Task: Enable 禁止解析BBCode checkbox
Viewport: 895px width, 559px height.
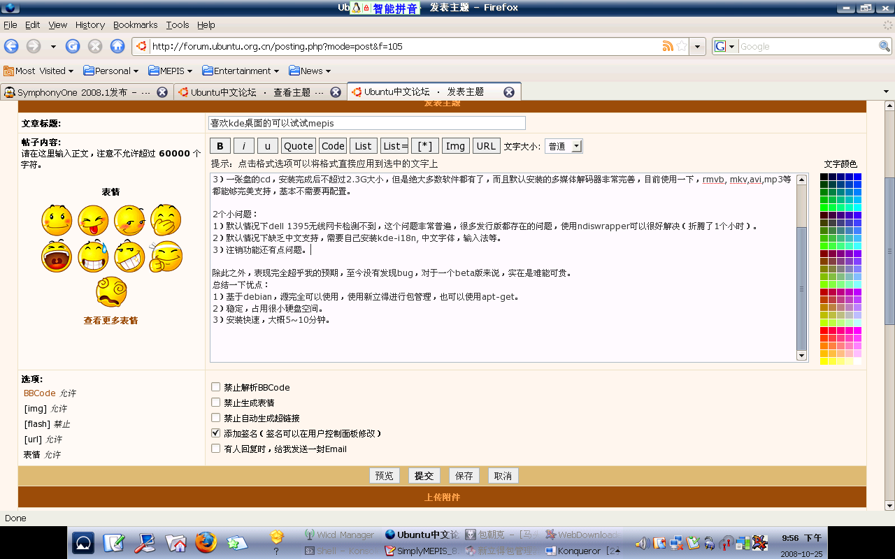Action: (x=216, y=387)
